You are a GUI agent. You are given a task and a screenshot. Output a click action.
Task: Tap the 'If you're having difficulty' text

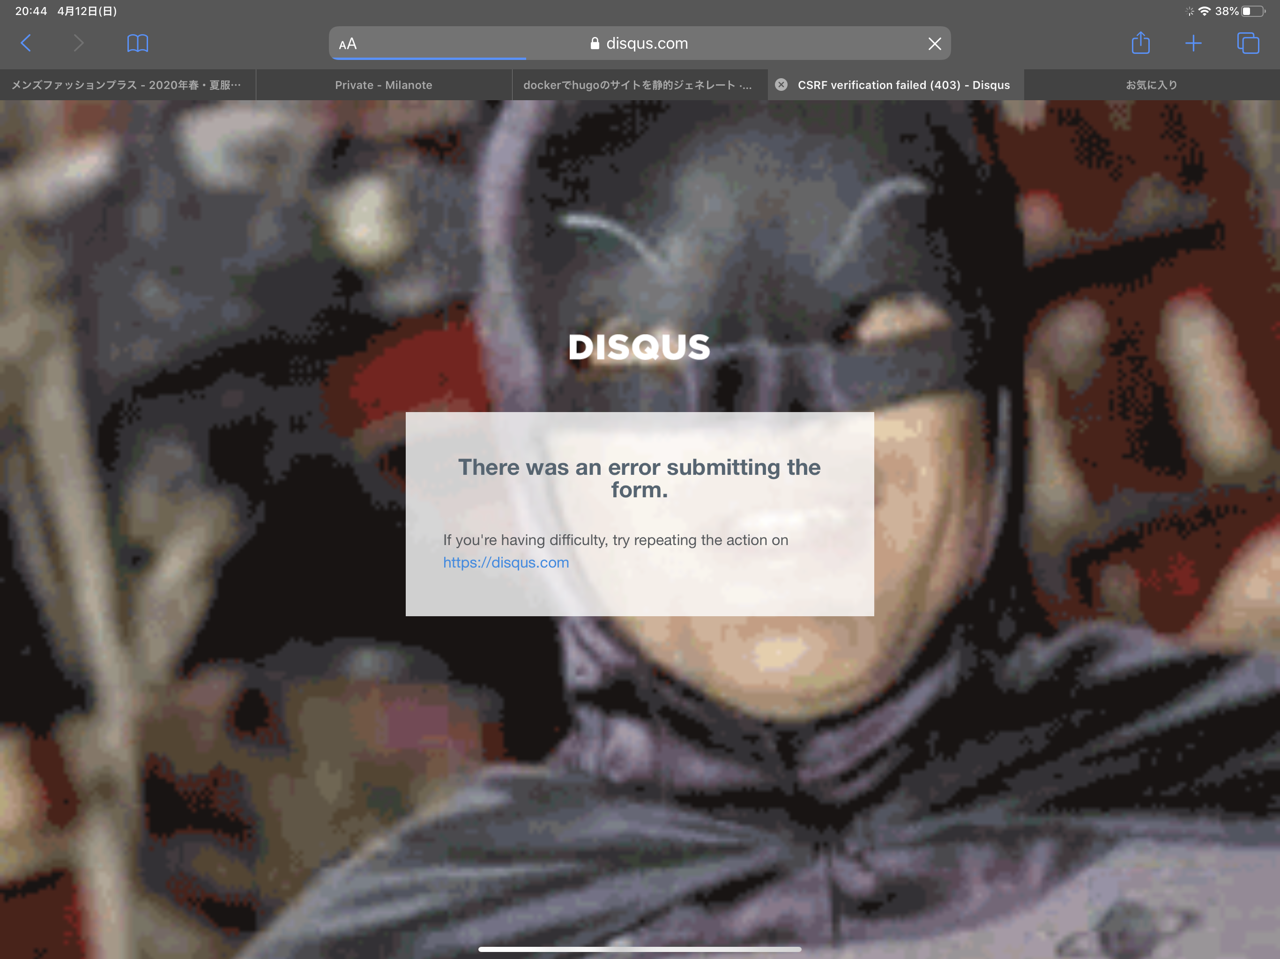point(615,539)
